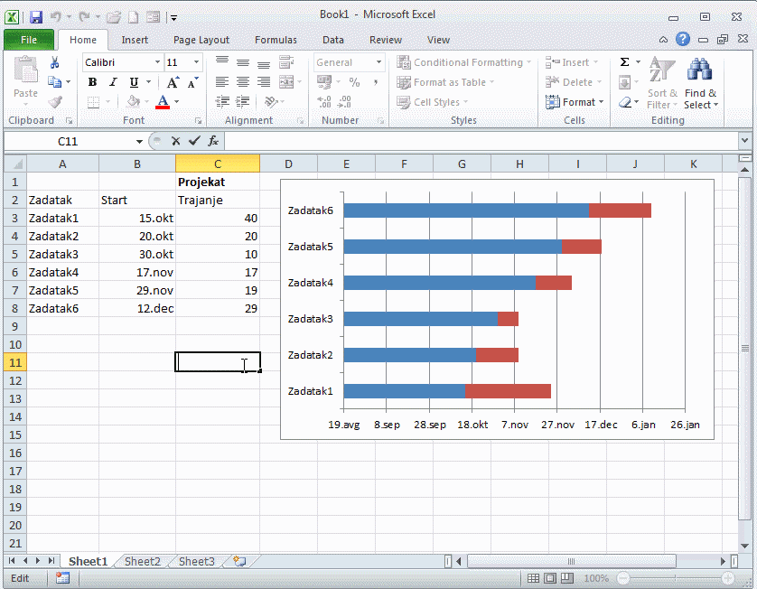Click the Insert Worksheet icon beside Sheet3

(x=238, y=561)
